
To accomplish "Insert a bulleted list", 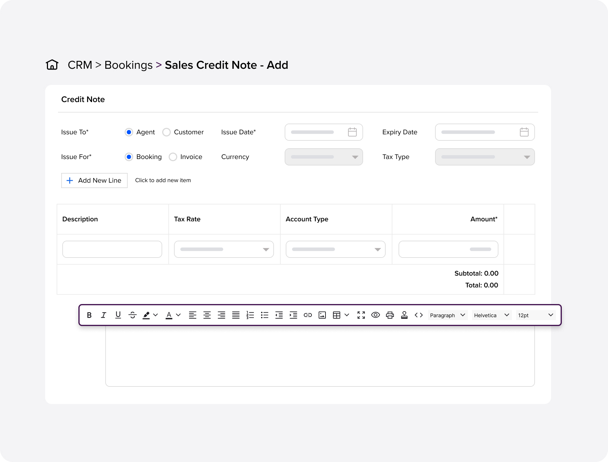I will pyautogui.click(x=265, y=315).
